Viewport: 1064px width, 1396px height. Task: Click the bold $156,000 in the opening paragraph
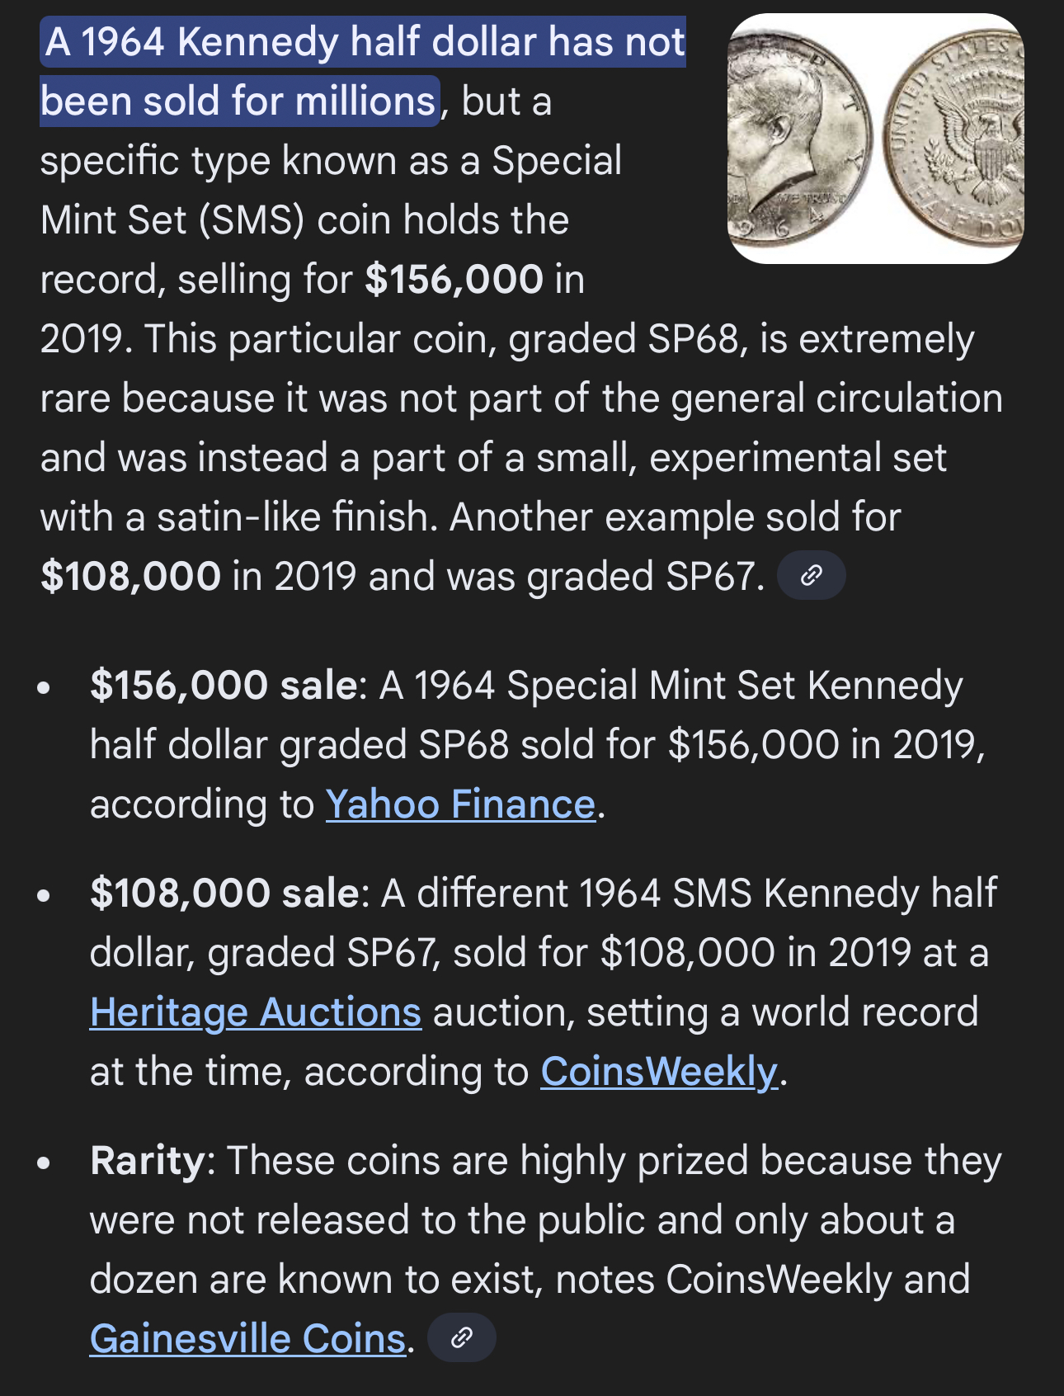454,280
